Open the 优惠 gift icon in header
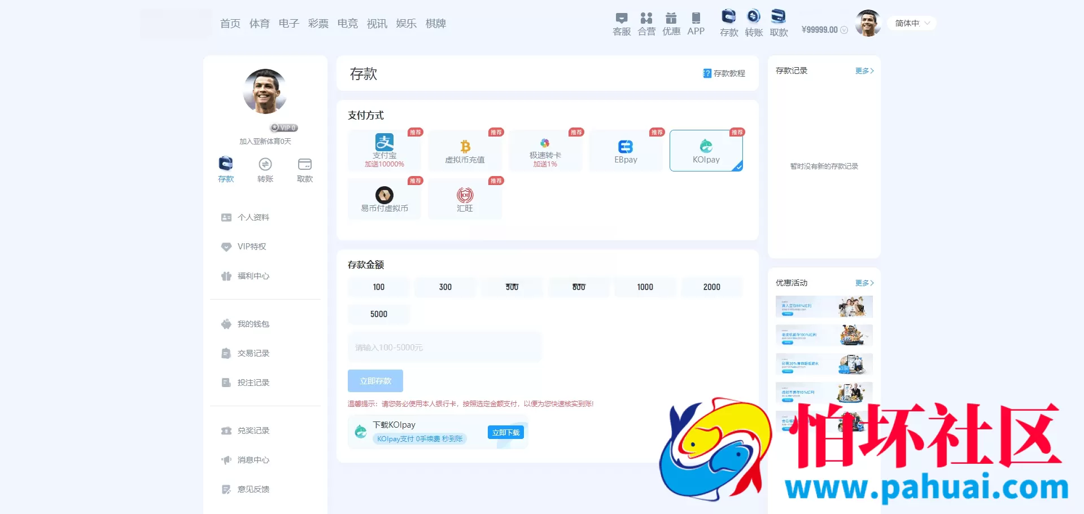 pyautogui.click(x=671, y=24)
